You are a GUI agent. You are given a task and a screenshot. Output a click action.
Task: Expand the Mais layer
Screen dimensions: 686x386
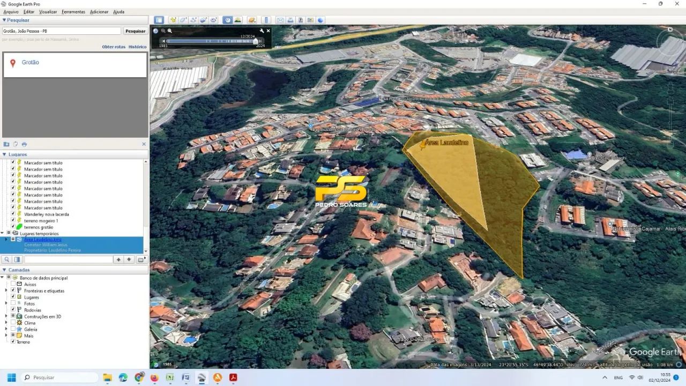(x=6, y=336)
